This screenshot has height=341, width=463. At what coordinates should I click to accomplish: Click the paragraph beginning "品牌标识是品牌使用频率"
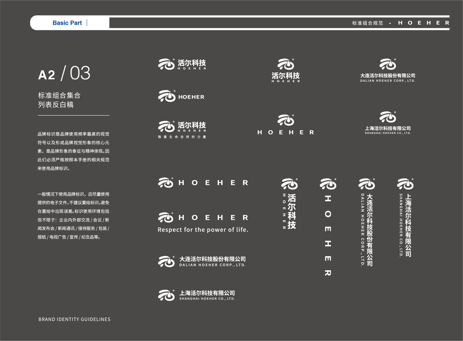click(x=73, y=151)
